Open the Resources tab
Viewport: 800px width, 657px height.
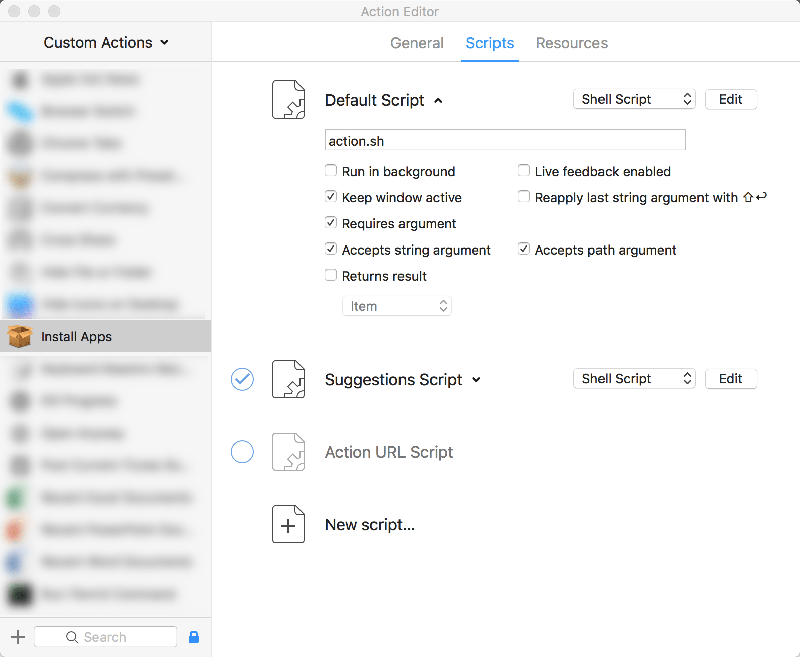571,43
